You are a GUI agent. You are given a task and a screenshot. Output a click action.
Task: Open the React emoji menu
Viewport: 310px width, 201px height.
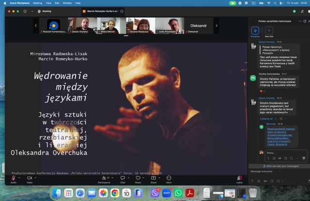[x=138, y=179]
